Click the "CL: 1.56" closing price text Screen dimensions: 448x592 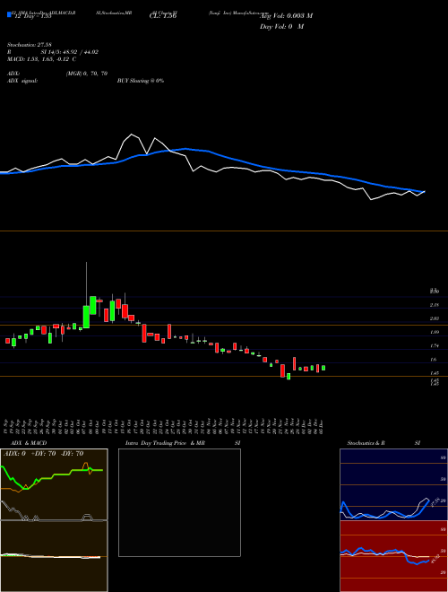pyautogui.click(x=163, y=16)
